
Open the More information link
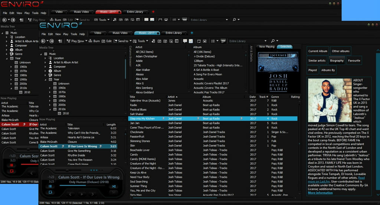pos(320,193)
